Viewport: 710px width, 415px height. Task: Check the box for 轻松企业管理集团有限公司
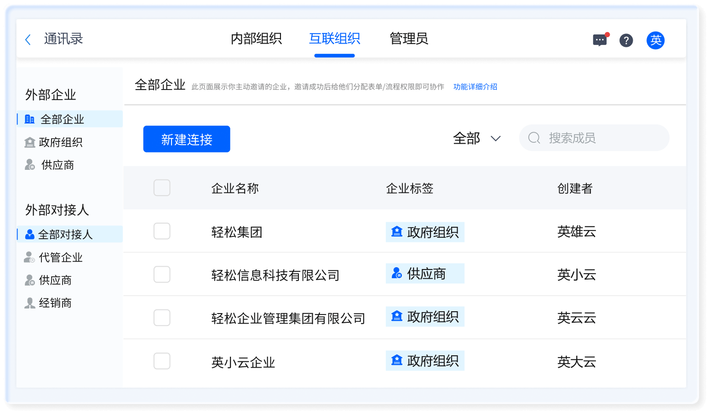(162, 318)
